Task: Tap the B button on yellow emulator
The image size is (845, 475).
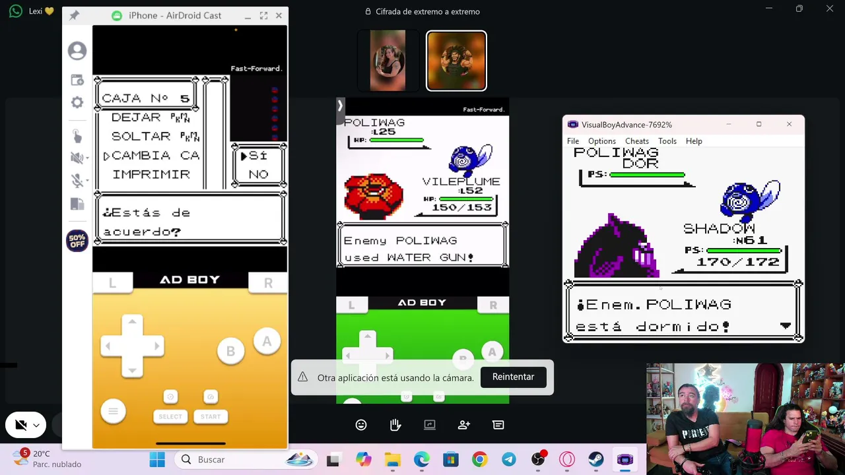Action: pyautogui.click(x=230, y=352)
